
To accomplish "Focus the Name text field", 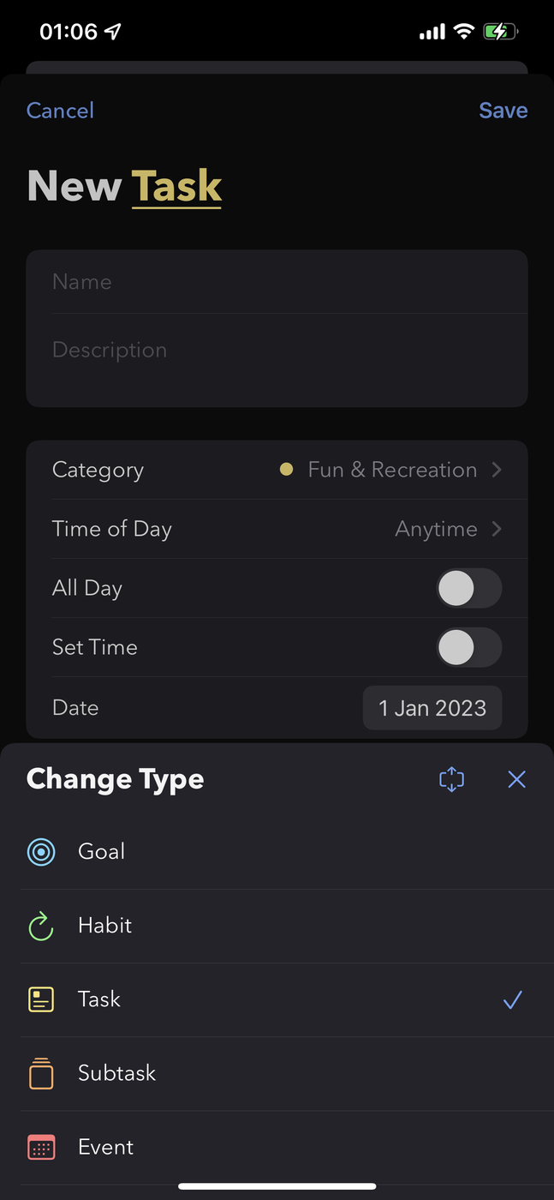I will tap(277, 282).
